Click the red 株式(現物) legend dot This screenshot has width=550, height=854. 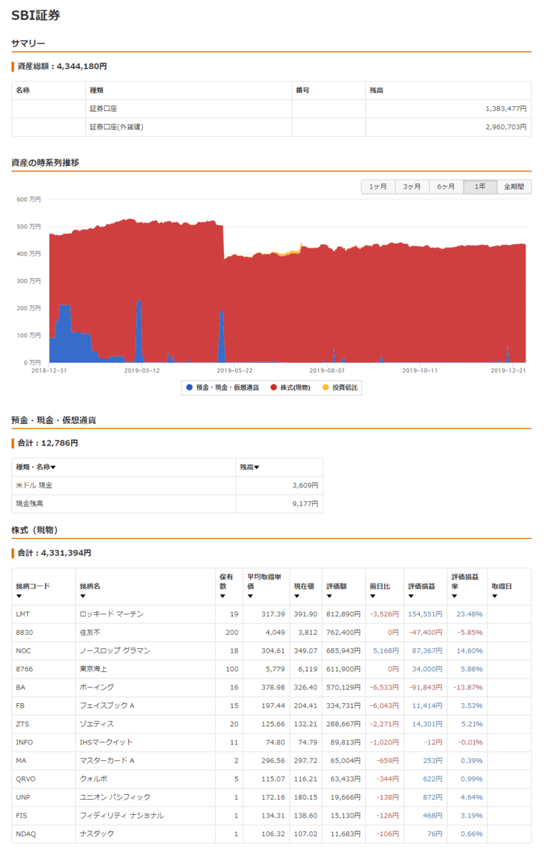click(273, 387)
